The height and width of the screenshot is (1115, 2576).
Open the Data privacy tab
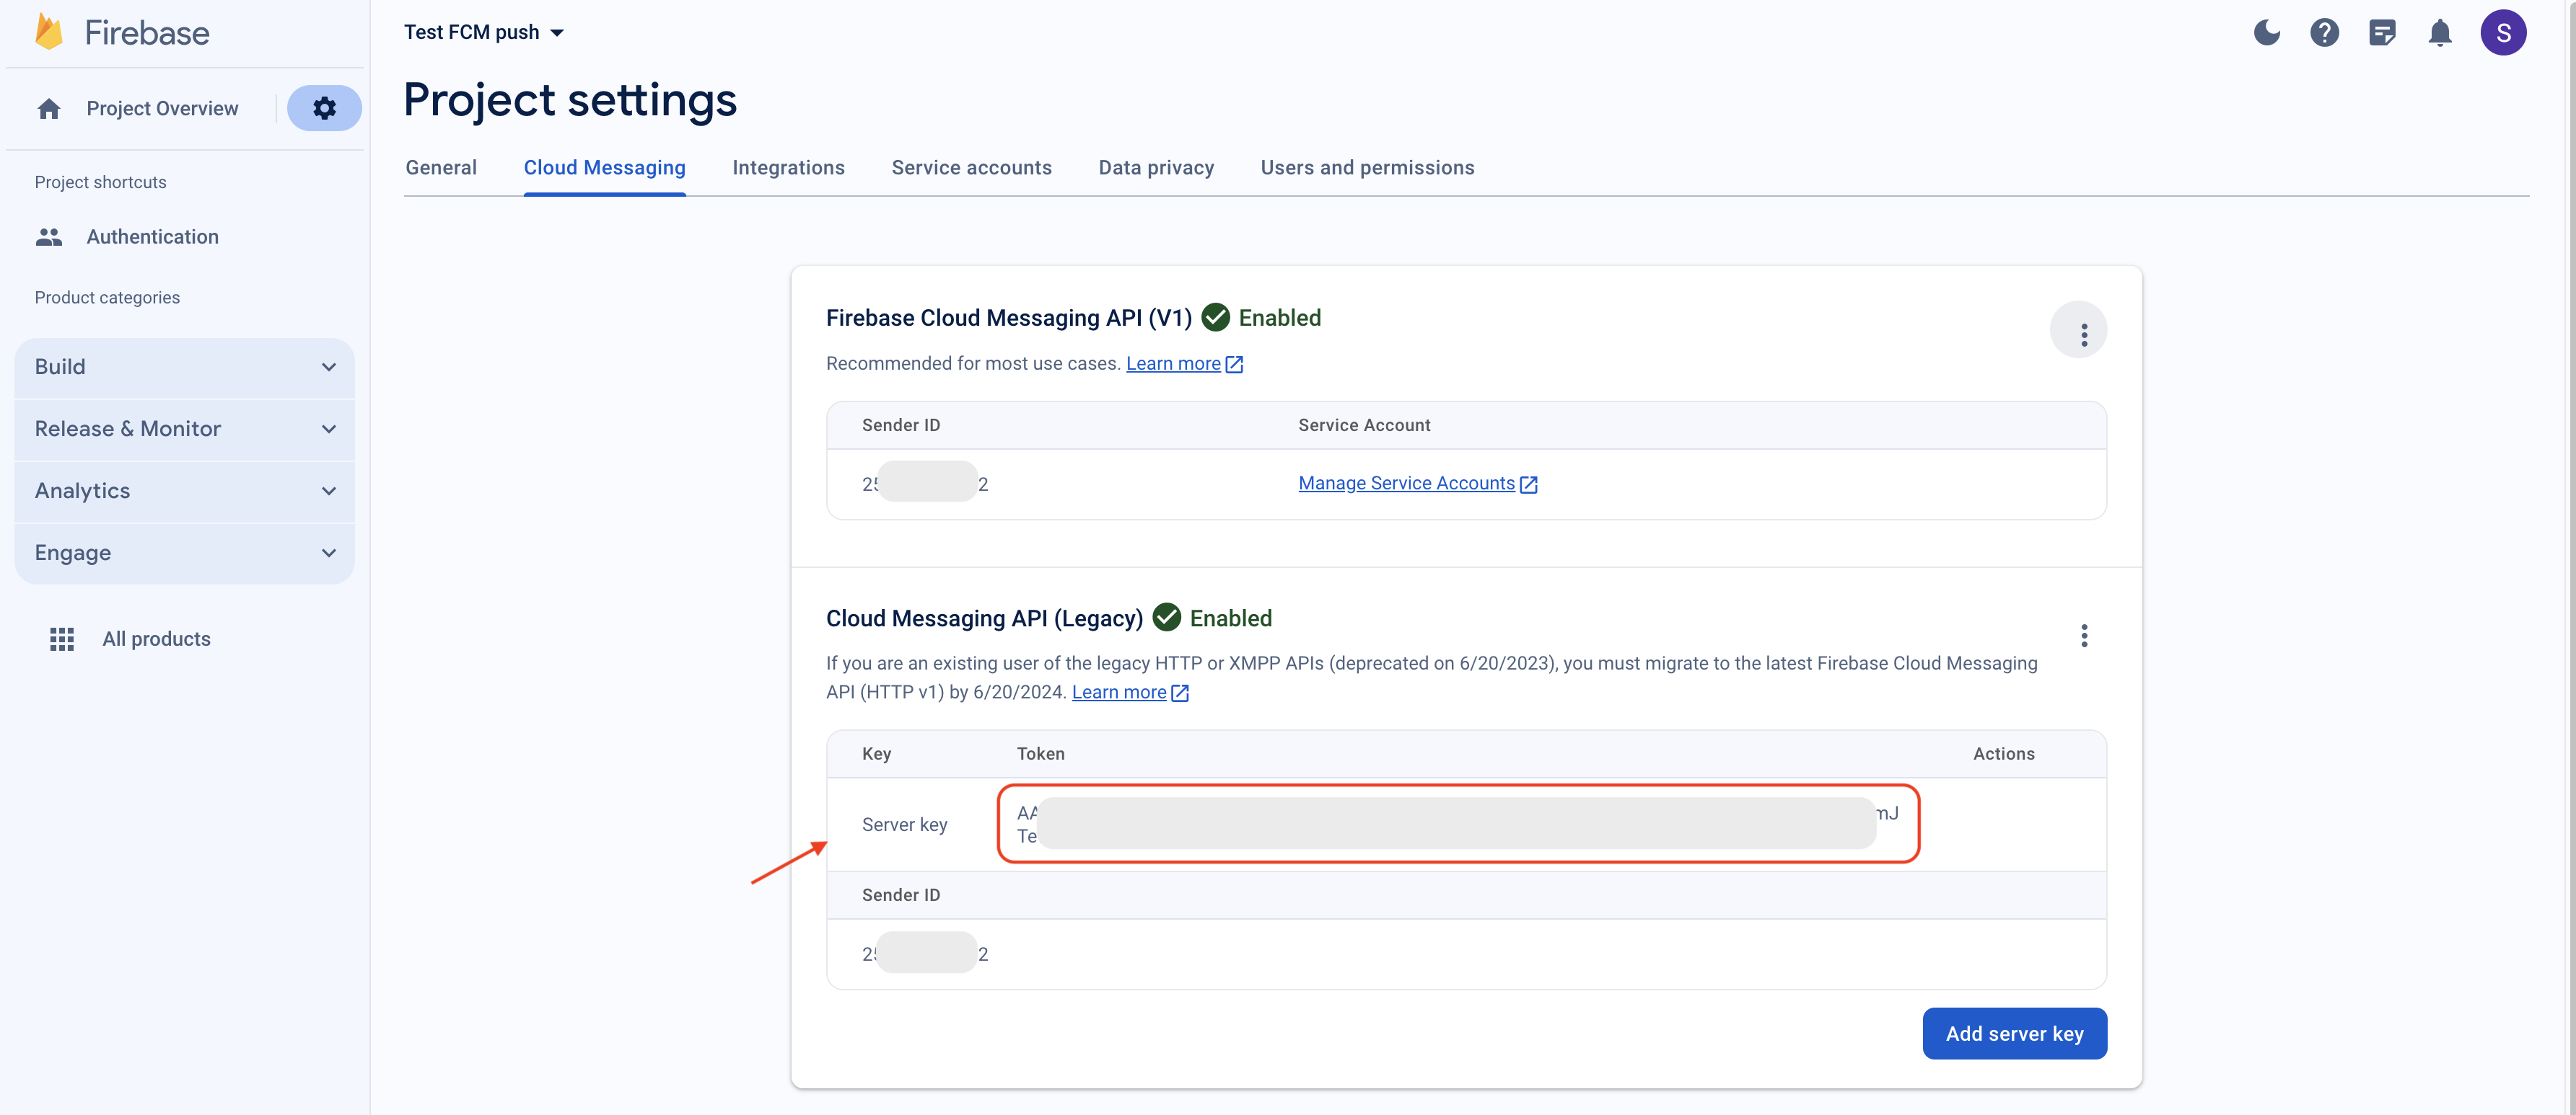coord(1156,168)
